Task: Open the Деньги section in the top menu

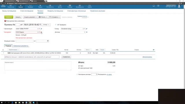Action: click(60, 6)
